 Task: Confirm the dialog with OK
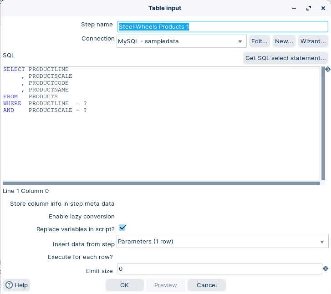click(125, 285)
